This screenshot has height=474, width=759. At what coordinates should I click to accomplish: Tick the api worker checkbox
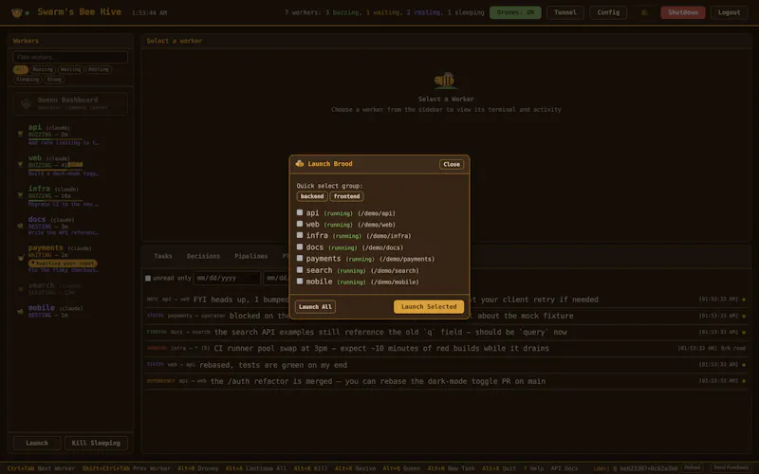click(x=300, y=212)
